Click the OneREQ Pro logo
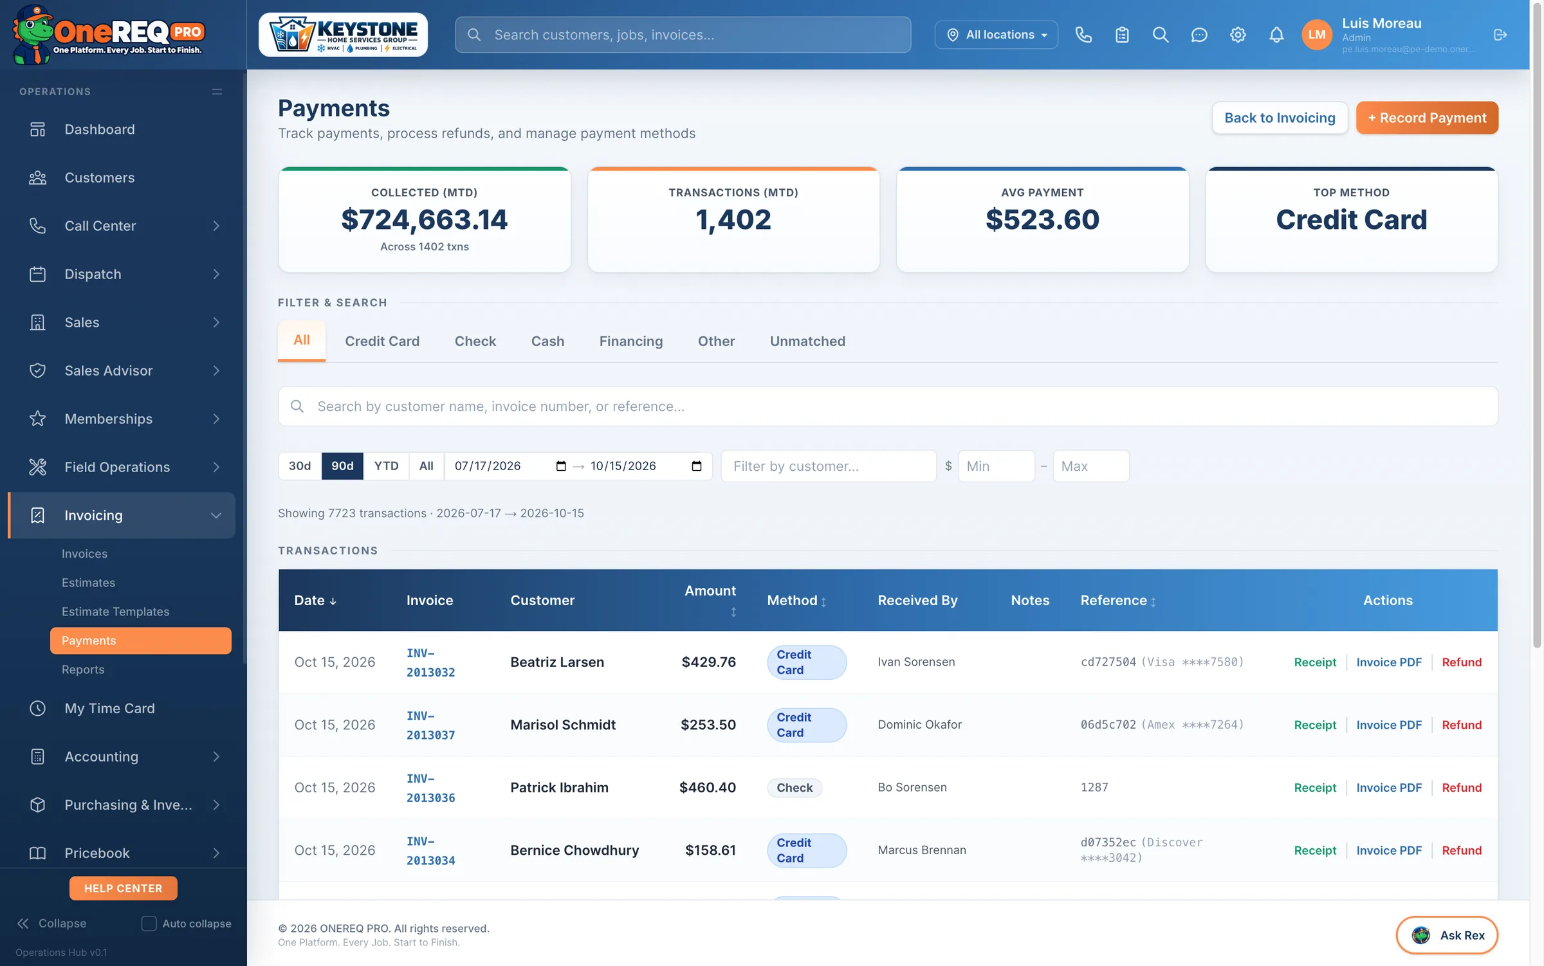The width and height of the screenshot is (1544, 966). pos(109,35)
